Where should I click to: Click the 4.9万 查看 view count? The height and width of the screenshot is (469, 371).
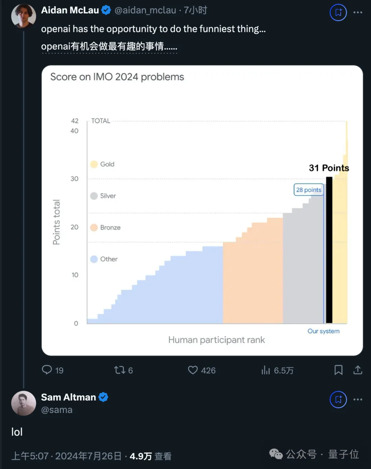click(x=150, y=456)
